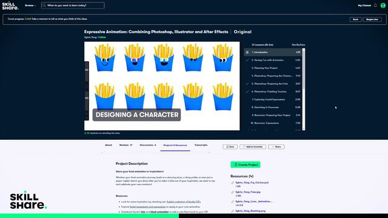Select the Projects & Resources tab
Image resolution: width=388 pixels, height=218 pixels.
coord(175,145)
